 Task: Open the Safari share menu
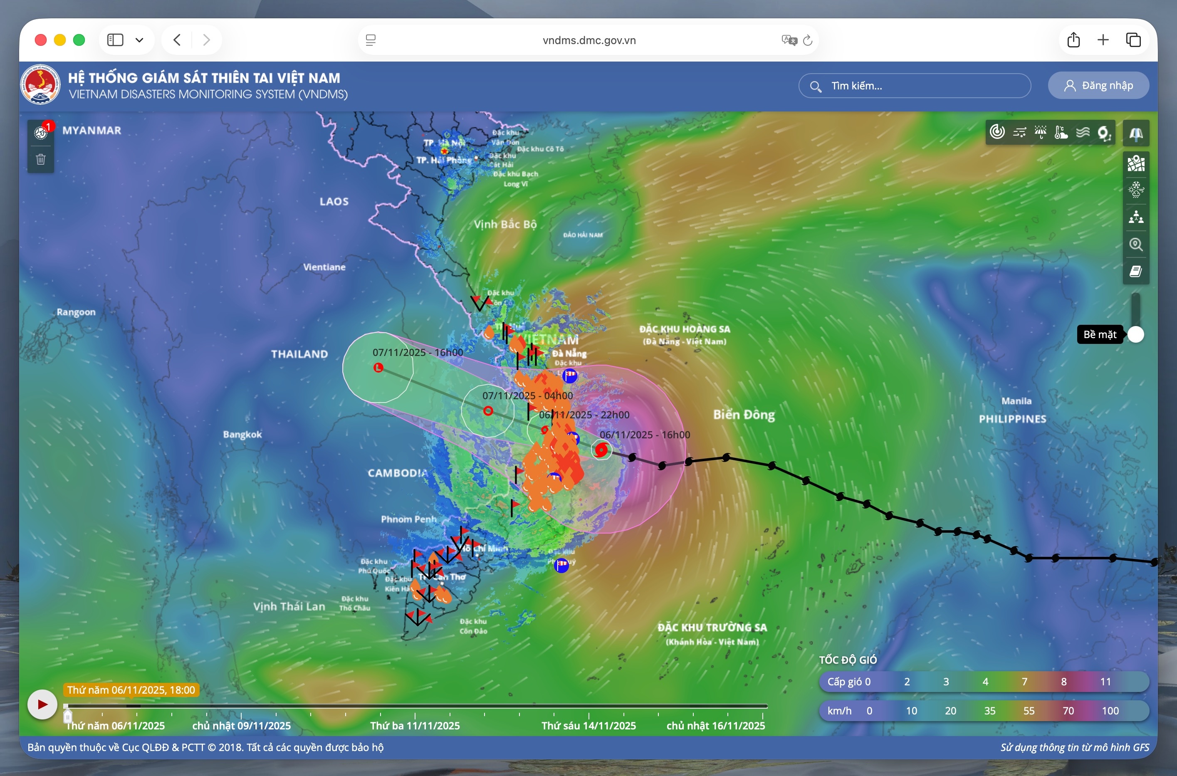pyautogui.click(x=1073, y=40)
